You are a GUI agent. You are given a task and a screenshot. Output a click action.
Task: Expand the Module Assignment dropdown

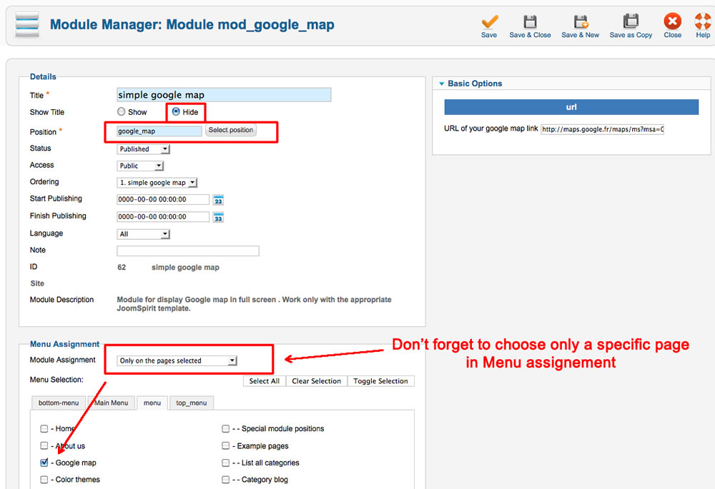click(x=177, y=361)
